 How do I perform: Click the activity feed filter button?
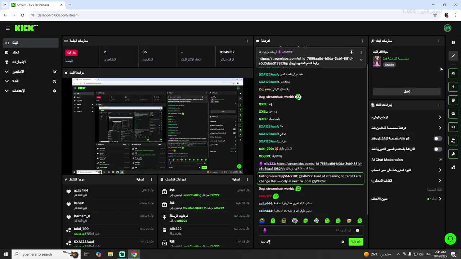click(x=140, y=180)
